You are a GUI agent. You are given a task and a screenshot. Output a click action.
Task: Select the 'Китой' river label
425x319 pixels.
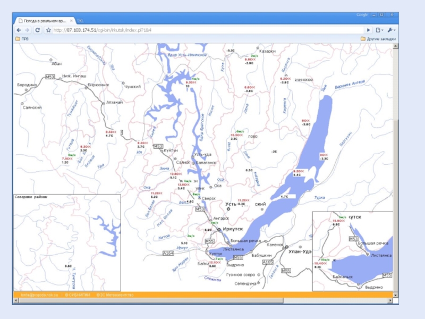[x=164, y=237]
